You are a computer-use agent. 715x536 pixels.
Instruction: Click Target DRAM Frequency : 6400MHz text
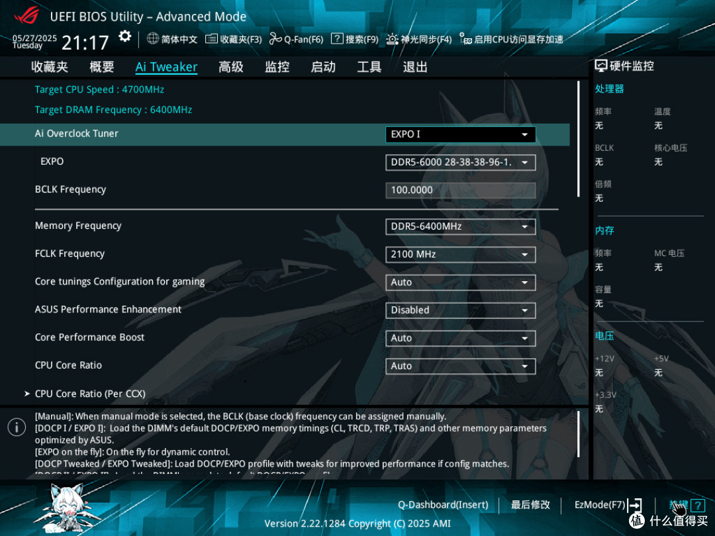(x=114, y=110)
